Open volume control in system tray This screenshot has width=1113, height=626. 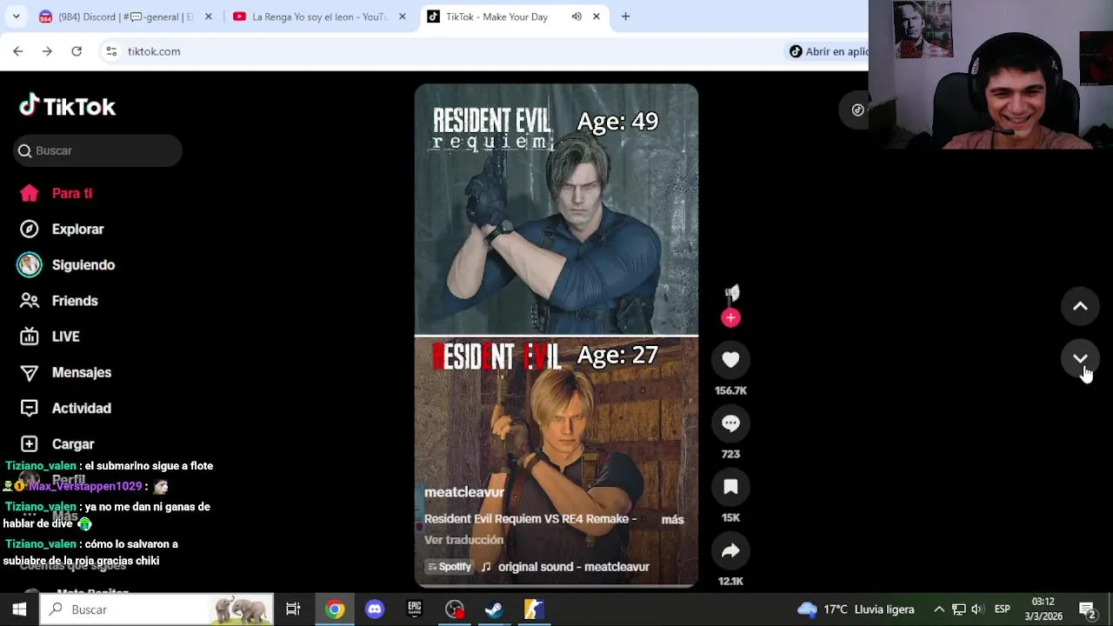point(977,609)
